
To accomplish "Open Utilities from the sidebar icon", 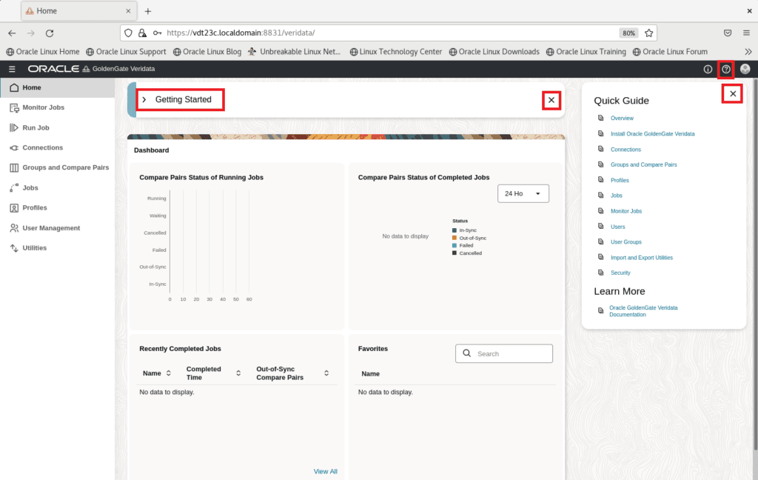I will tap(12, 247).
